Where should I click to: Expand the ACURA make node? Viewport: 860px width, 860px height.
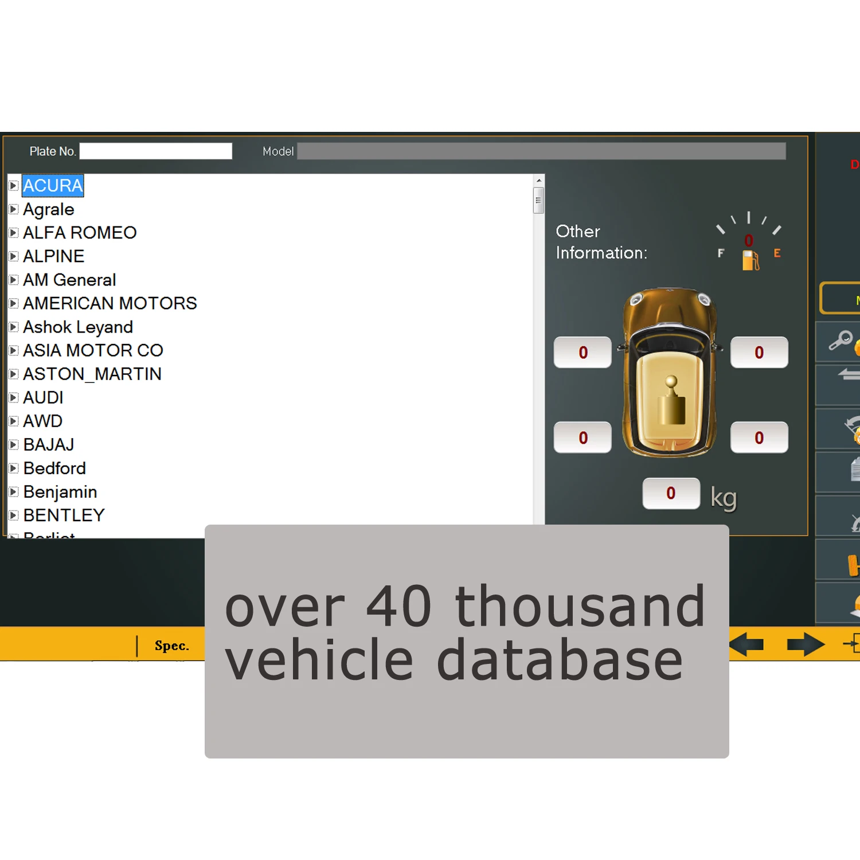[14, 186]
